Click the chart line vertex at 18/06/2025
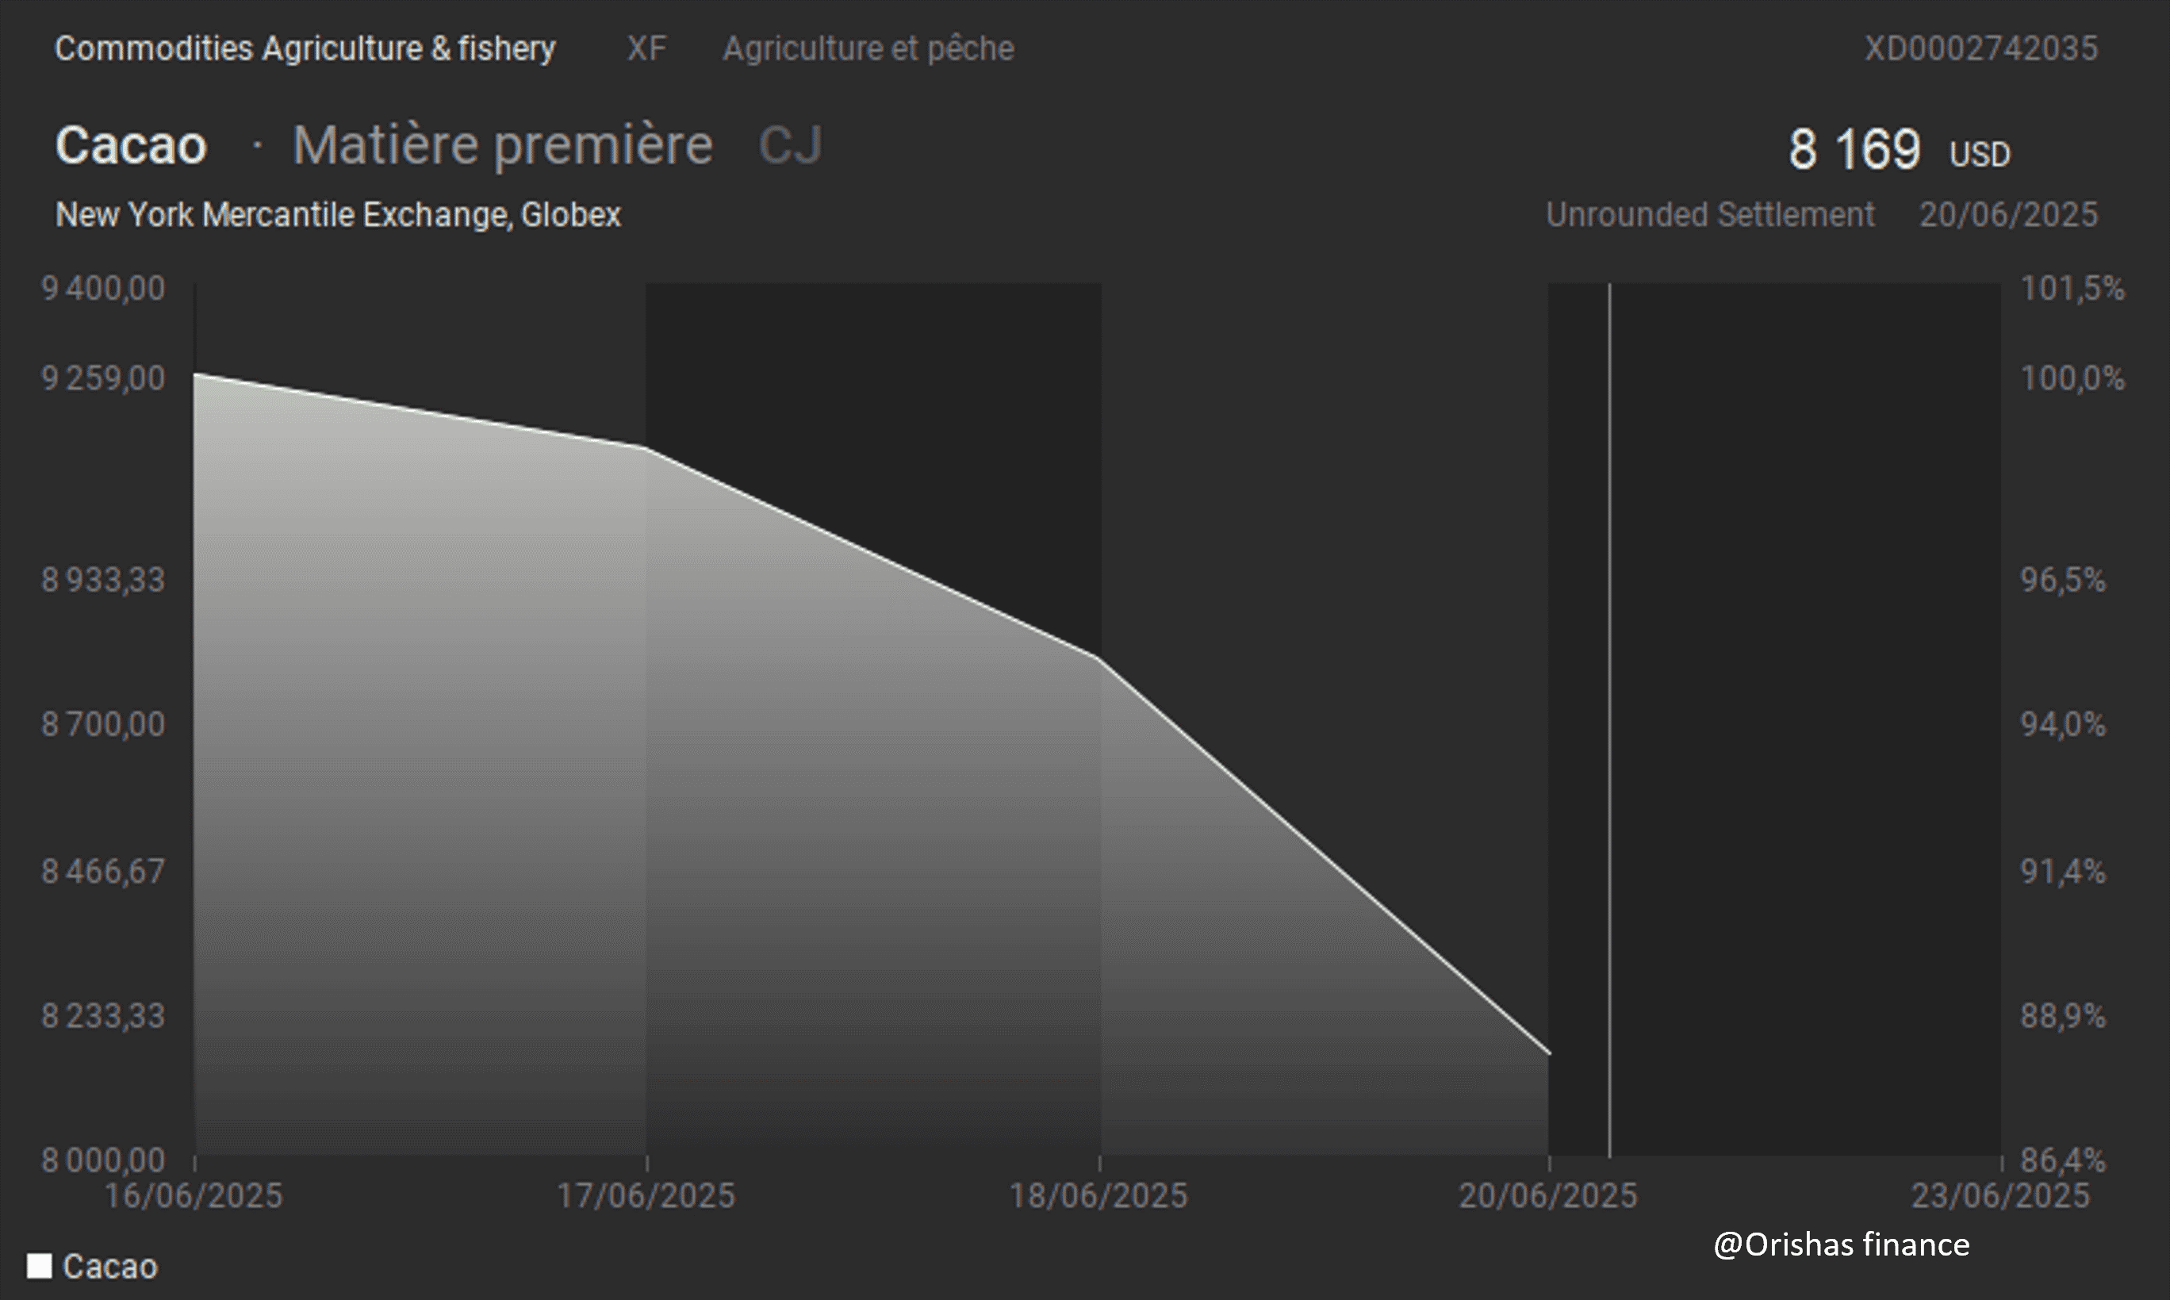 pyautogui.click(x=1098, y=658)
